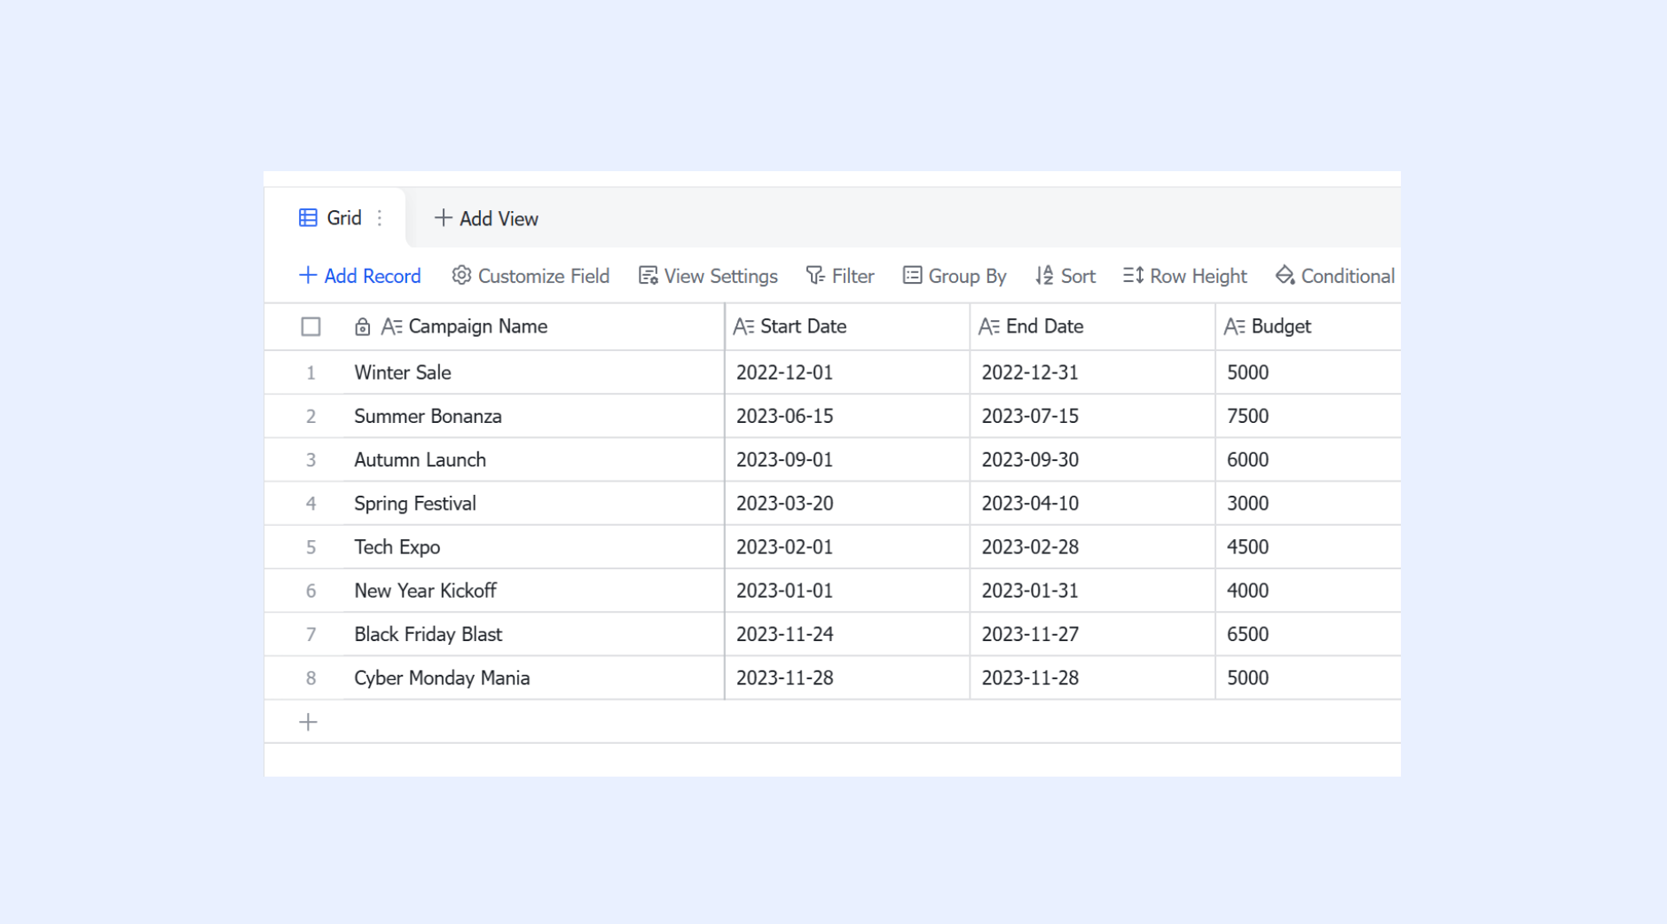Select the Start Date column header
This screenshot has height=924, width=1667.
click(x=847, y=327)
